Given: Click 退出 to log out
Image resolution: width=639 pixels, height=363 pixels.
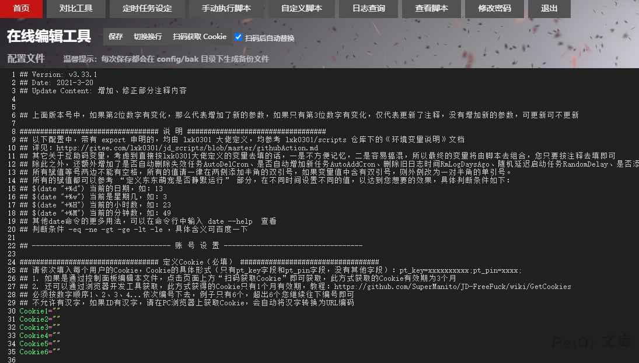Looking at the screenshot, I should [x=549, y=9].
